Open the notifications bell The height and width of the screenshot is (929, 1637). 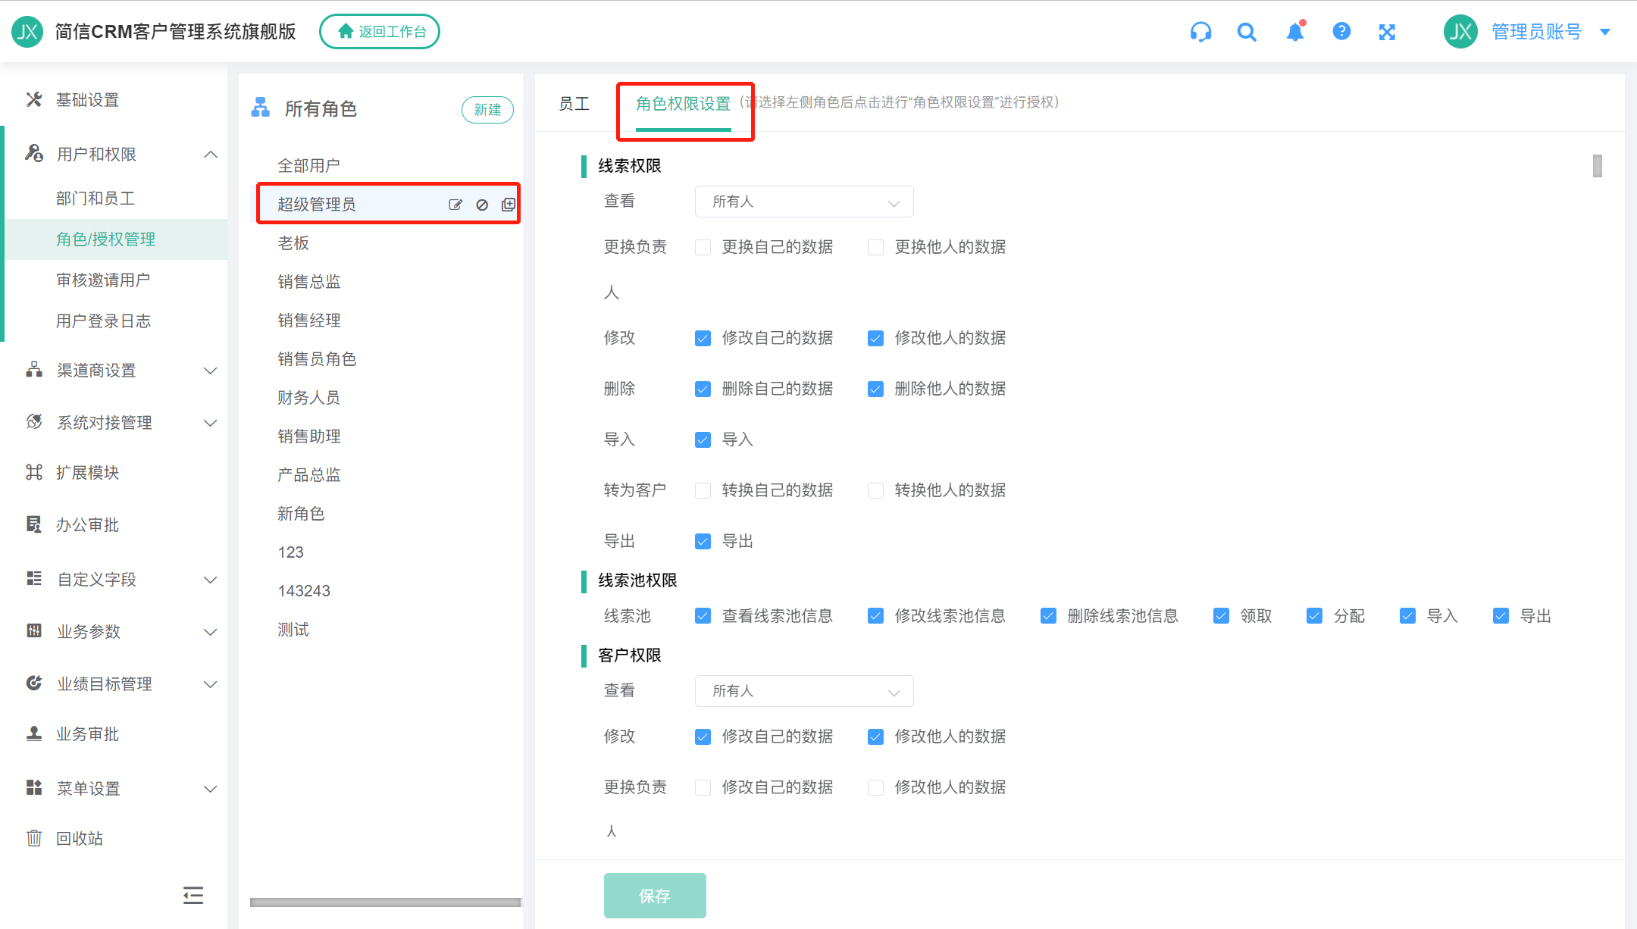1295,32
